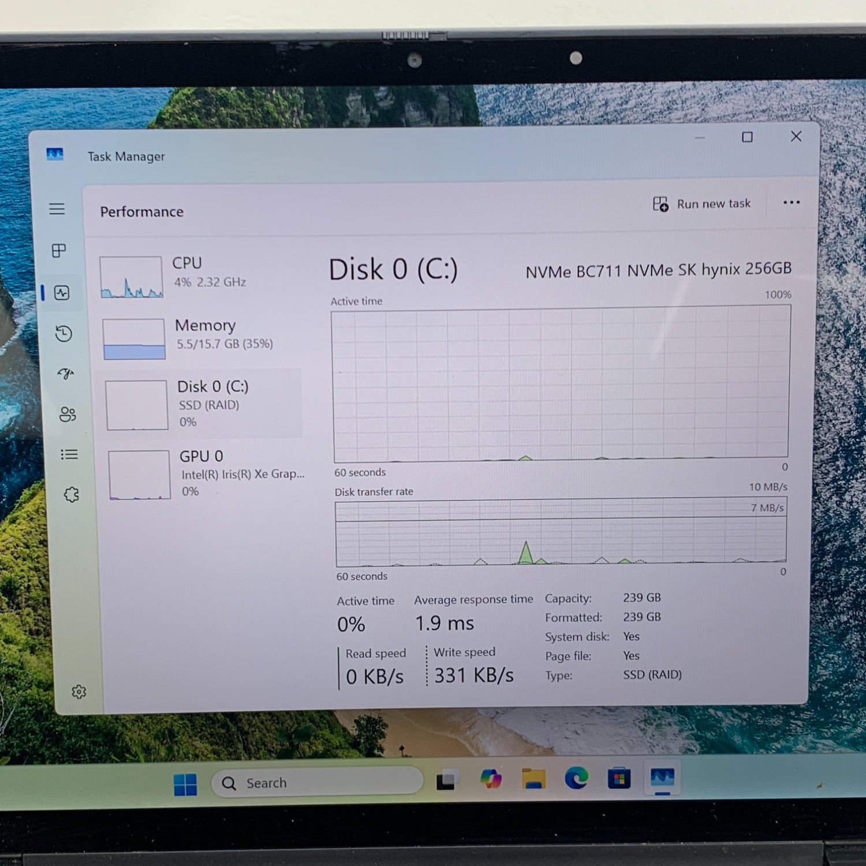The image size is (866, 866).
Task: Open the hamburger navigation menu
Action: click(x=57, y=209)
